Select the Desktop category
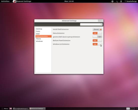Viewport: 138px width, 110px height. [x=43, y=29]
